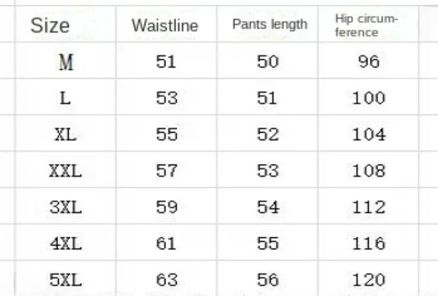Select the Waistline column header
This screenshot has height=296, width=438.
165,25
